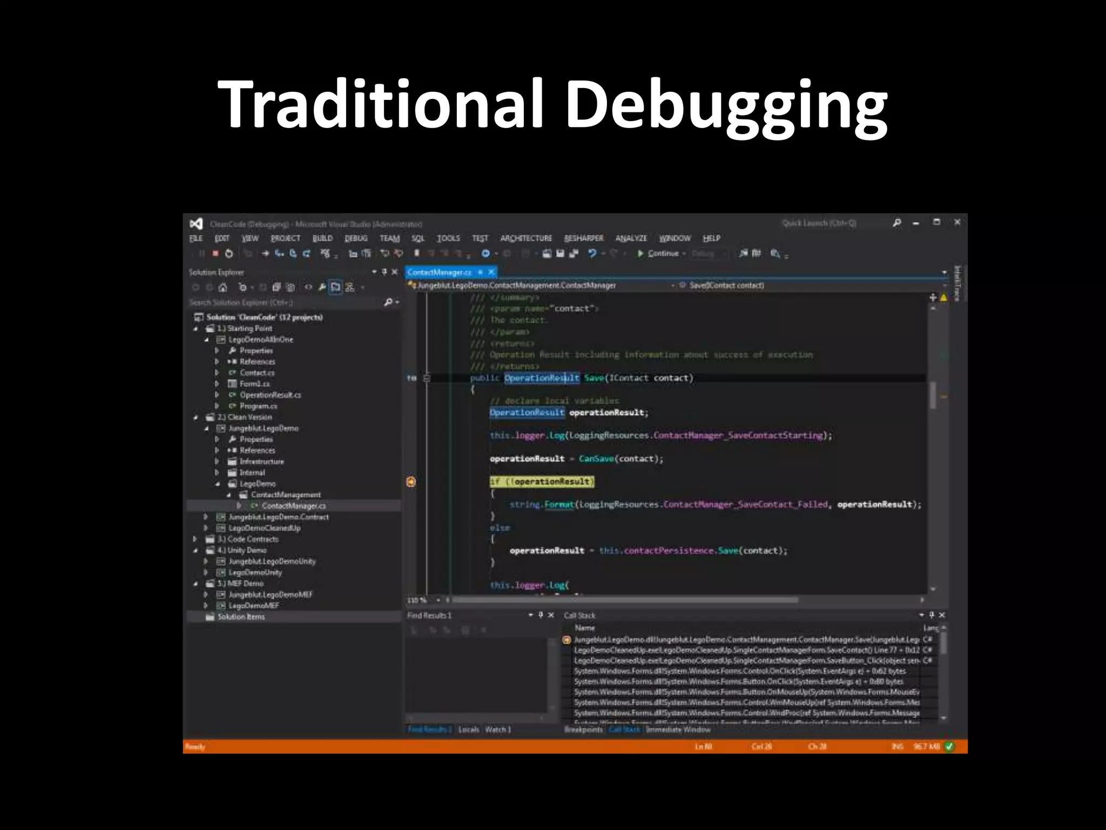Click the Save All icon
This screenshot has height=830, width=1106.
574,253
